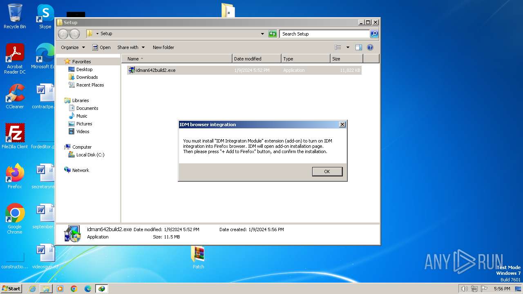This screenshot has height=294, width=523.
Task: Select Favorites in the navigation pane
Action: point(81,62)
